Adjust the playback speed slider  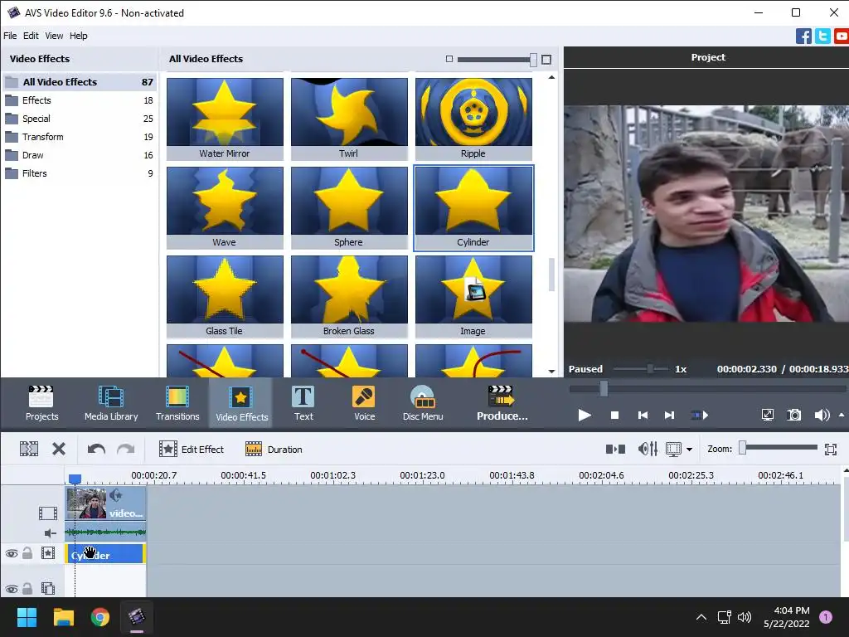[650, 369]
